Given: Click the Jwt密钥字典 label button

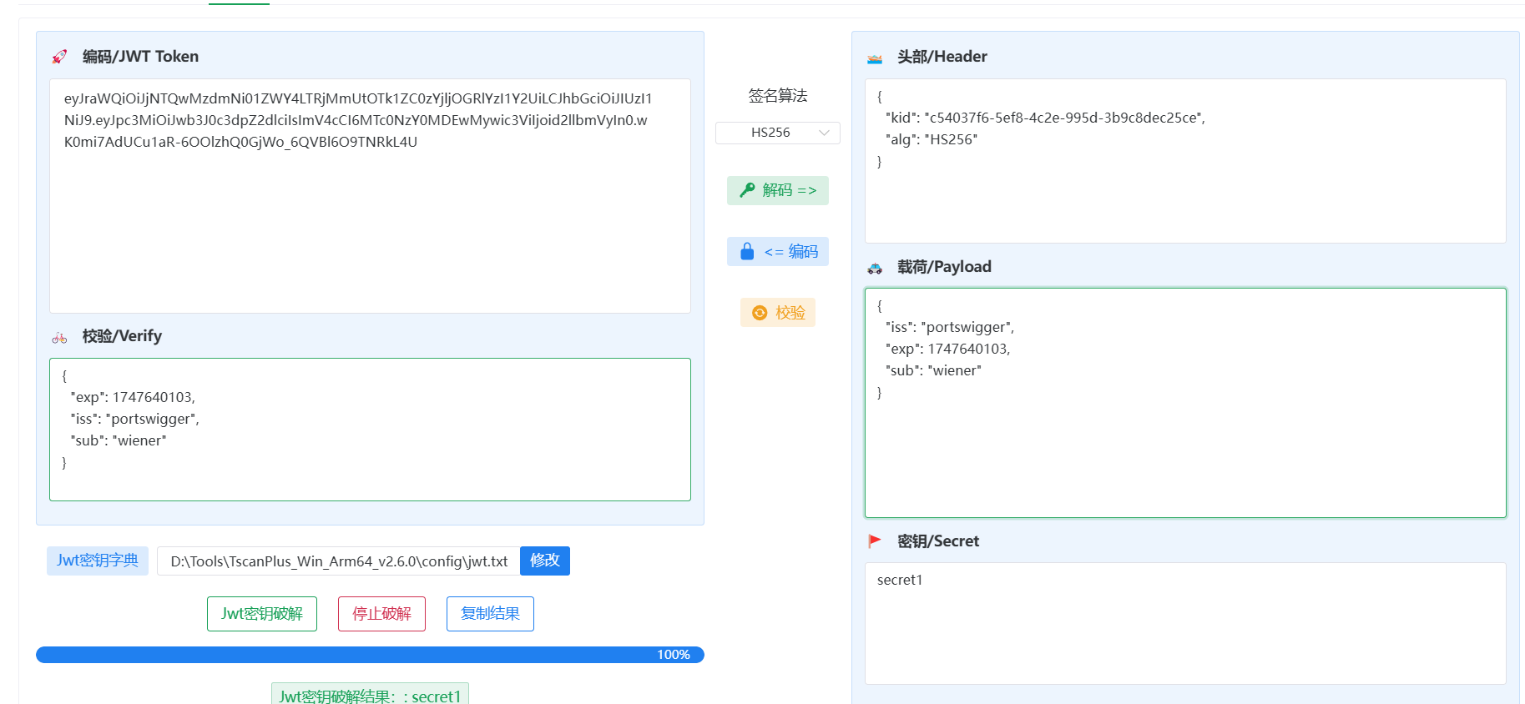Looking at the screenshot, I should click(98, 561).
